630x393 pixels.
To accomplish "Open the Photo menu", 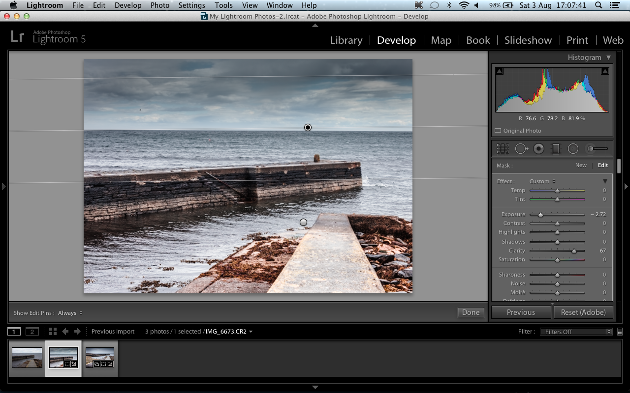I will (160, 5).
